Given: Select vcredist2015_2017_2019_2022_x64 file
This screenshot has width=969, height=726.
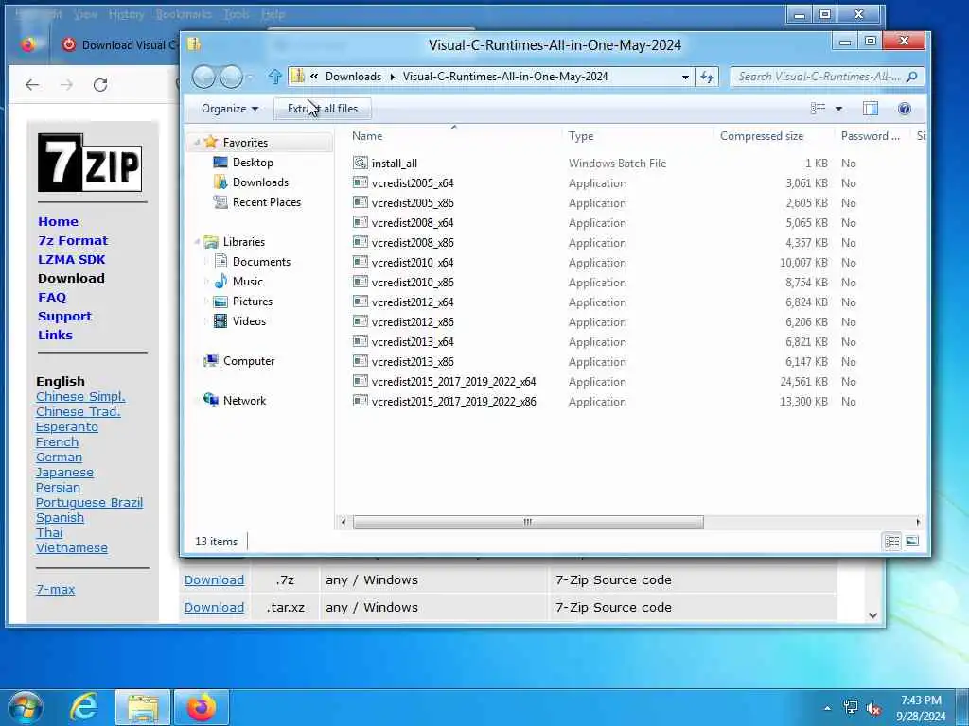Looking at the screenshot, I should click(x=453, y=382).
